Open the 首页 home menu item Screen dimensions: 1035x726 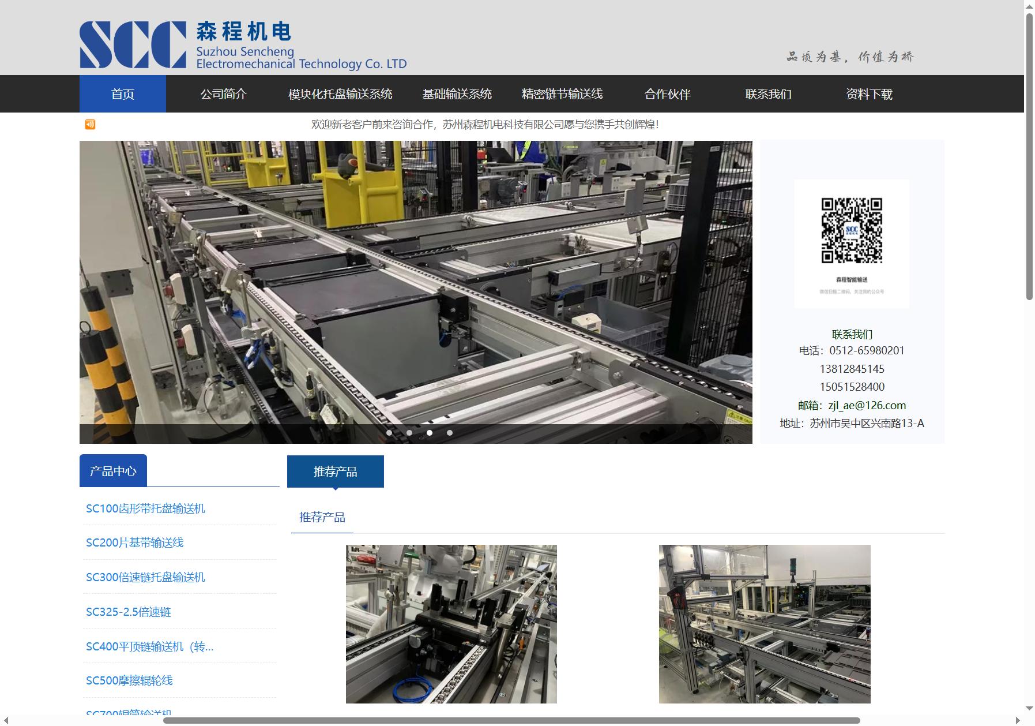coord(123,94)
